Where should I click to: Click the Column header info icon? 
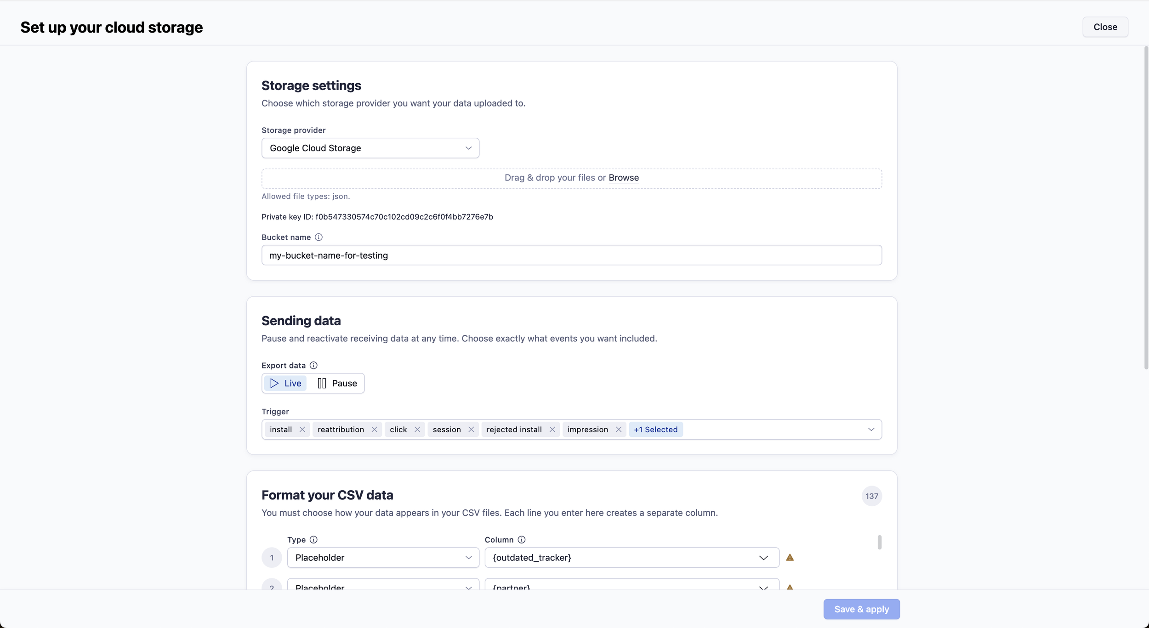521,539
